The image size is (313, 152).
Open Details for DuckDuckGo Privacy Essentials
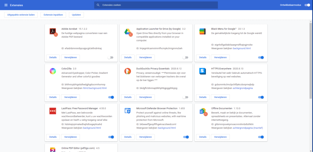(x=128, y=97)
